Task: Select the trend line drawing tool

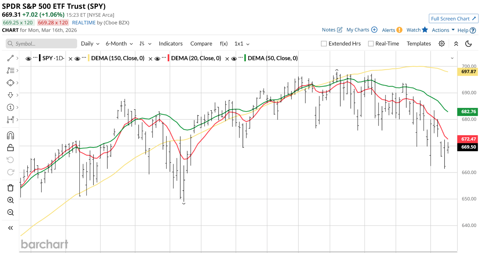Action: pos(10,58)
